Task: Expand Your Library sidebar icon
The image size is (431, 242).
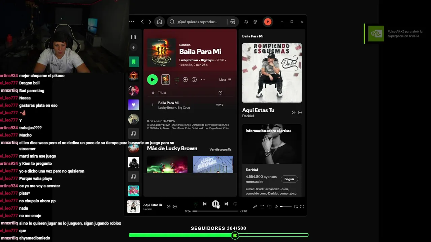Action: point(134,37)
